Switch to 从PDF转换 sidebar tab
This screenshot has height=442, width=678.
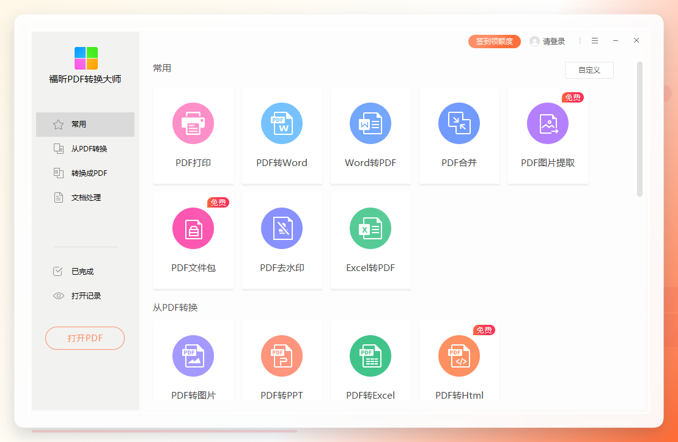click(85, 148)
